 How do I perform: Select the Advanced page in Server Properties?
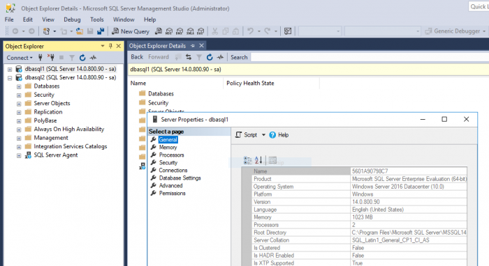(170, 185)
